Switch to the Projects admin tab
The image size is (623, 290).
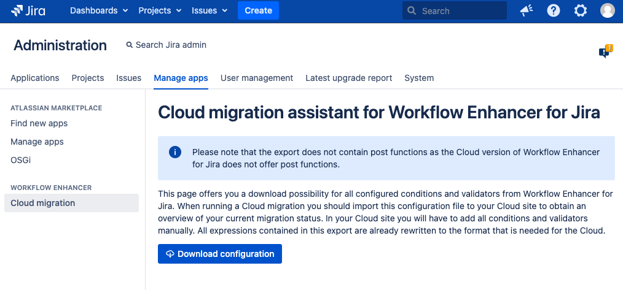tap(88, 78)
